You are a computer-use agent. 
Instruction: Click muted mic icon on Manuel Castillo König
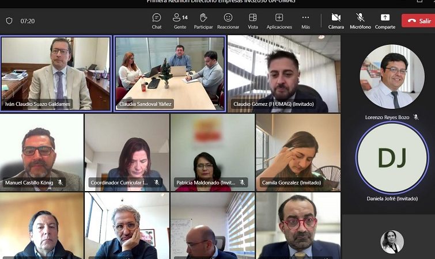coord(60,182)
